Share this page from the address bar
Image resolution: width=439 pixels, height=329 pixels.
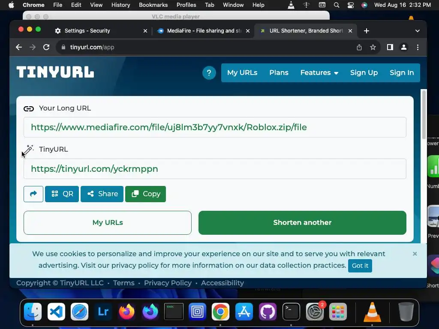click(x=359, y=47)
